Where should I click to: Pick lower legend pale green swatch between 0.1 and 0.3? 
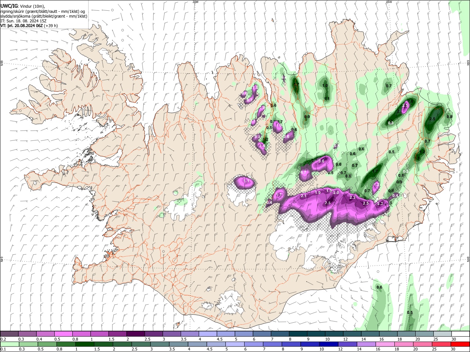[x=10, y=344]
